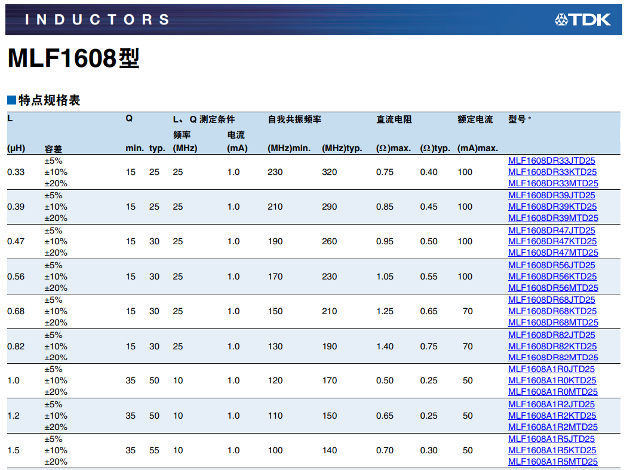This screenshot has width=636, height=470.
Task: Open link for MLF1608DR82JTD25
Action: pos(552,335)
